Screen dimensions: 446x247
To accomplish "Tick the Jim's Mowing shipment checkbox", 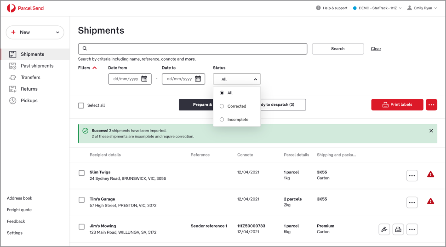I will (x=82, y=226).
